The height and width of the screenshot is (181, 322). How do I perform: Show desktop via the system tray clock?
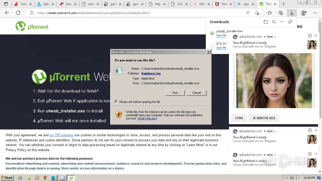[x=309, y=178]
